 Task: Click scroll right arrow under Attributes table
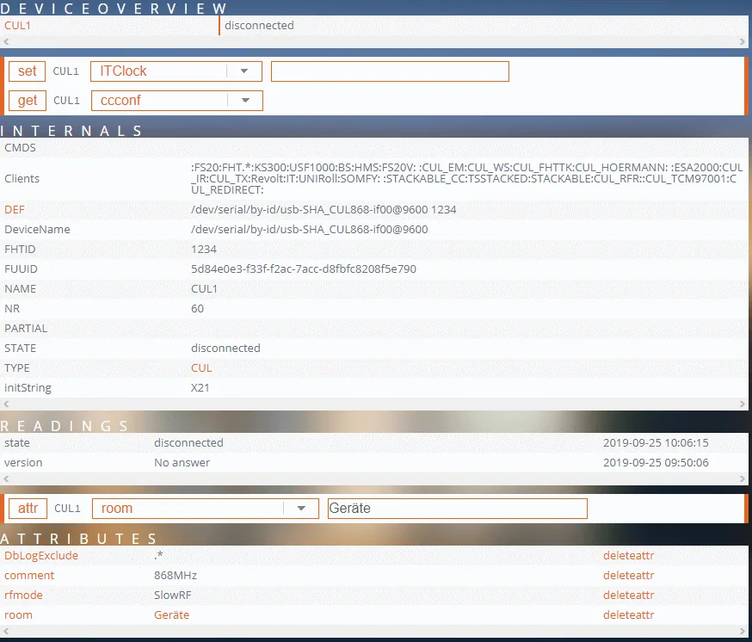pyautogui.click(x=743, y=631)
